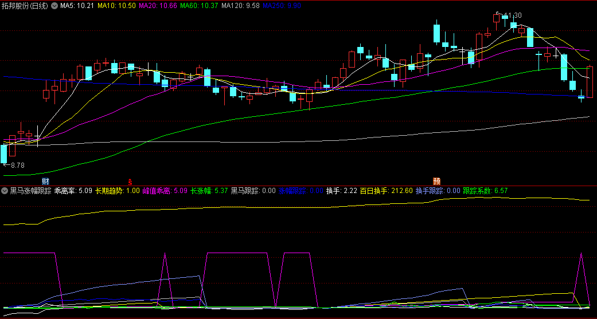Click the 换手跟踪: 0.00 value
This screenshot has height=319, width=597.
point(438,191)
